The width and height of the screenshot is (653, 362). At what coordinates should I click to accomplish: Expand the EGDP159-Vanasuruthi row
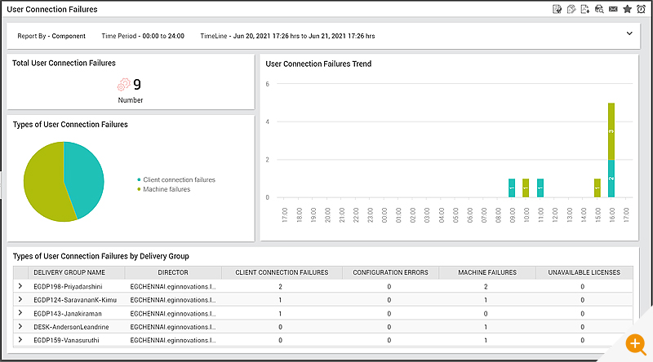(20, 340)
